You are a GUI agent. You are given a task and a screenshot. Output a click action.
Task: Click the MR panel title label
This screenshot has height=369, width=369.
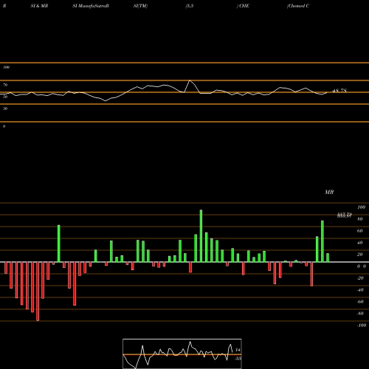329,192
